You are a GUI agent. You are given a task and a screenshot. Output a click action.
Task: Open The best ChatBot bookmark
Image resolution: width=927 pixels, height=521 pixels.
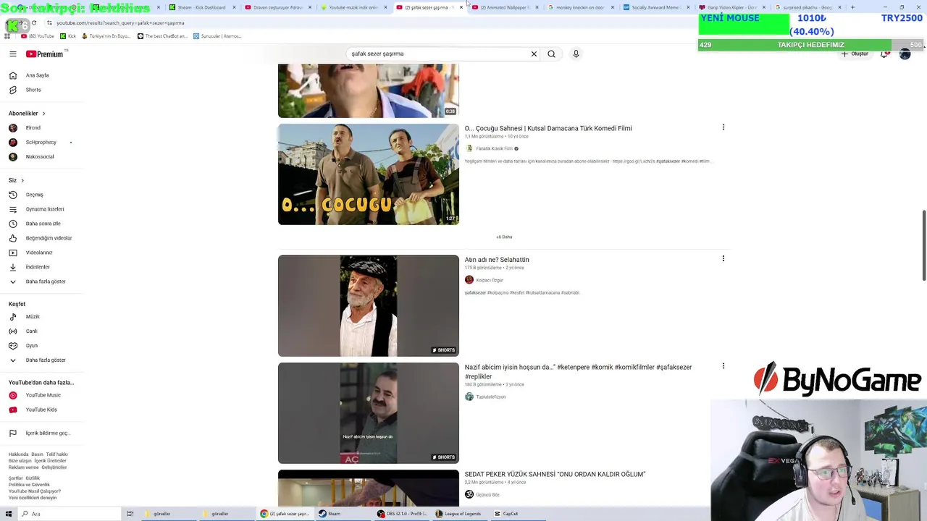[x=162, y=36]
